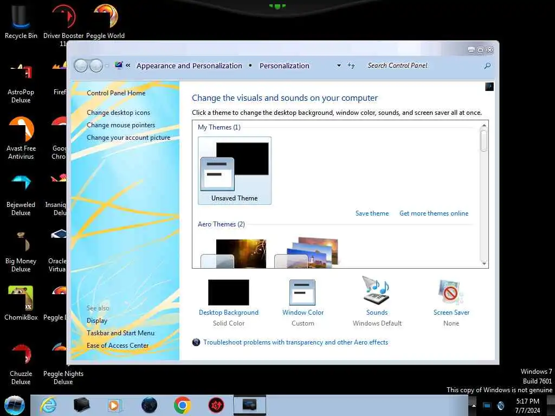Image resolution: width=555 pixels, height=416 pixels.
Task: Show hidden icons in the system tray
Action: 474,406
